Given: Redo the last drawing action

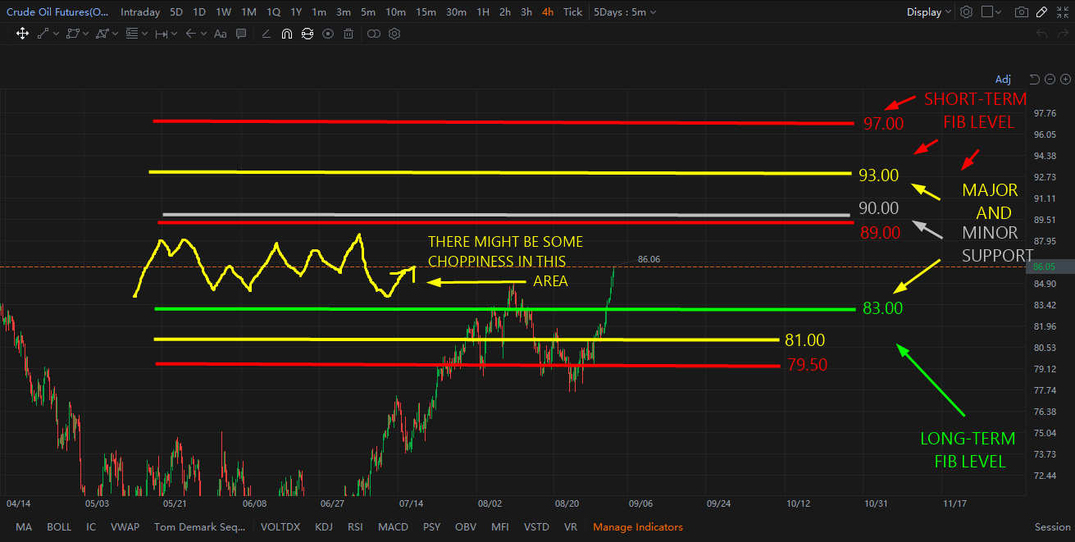Looking at the screenshot, I should (1064, 34).
